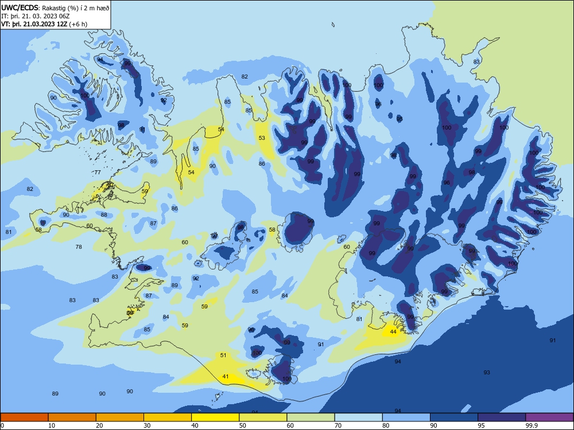Click the dark orange 0–10 legend swatch
Screen dimensions: 574x430
(x=24, y=417)
